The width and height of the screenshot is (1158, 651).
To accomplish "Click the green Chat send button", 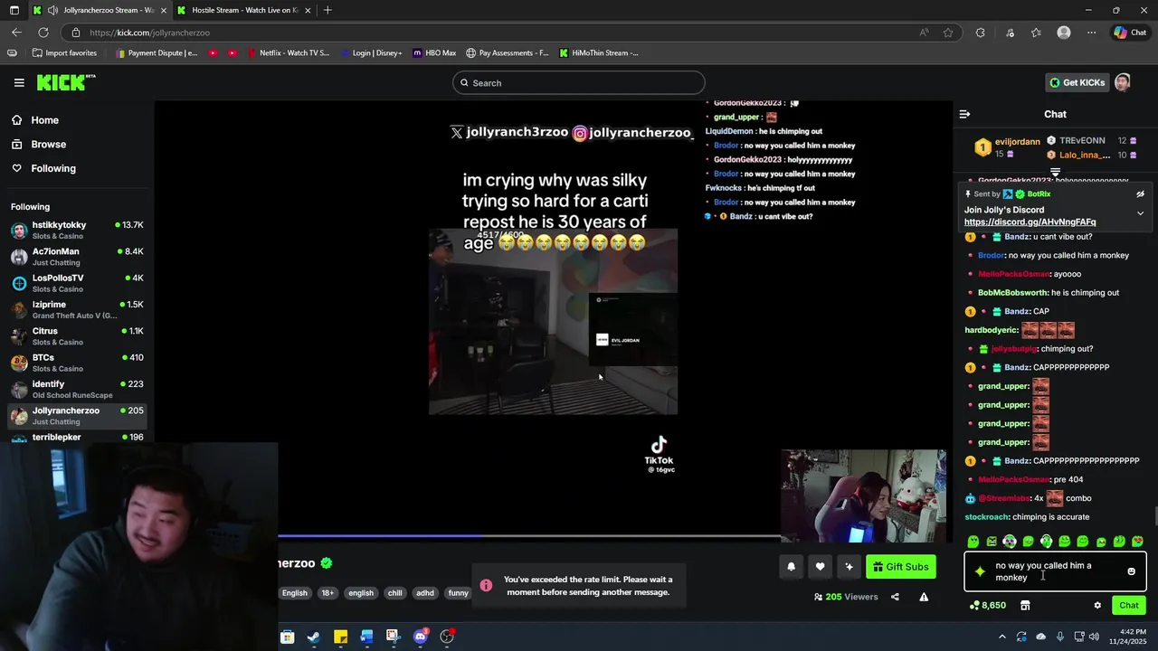I will pyautogui.click(x=1129, y=606).
